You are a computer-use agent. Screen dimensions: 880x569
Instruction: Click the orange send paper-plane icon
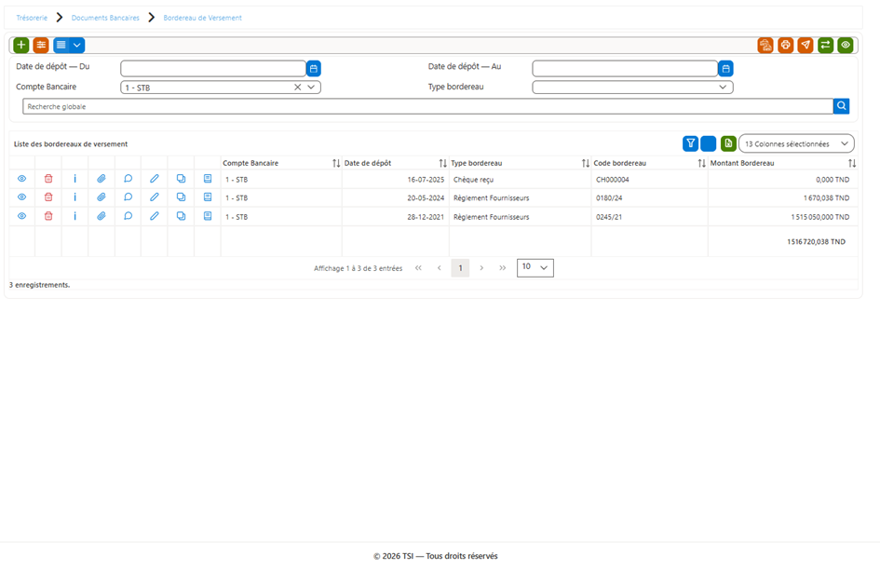(x=806, y=45)
